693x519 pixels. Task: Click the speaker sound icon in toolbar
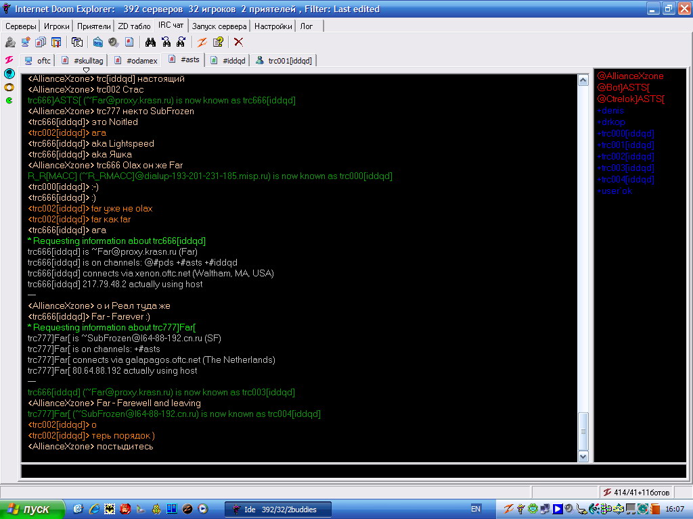pos(113,42)
